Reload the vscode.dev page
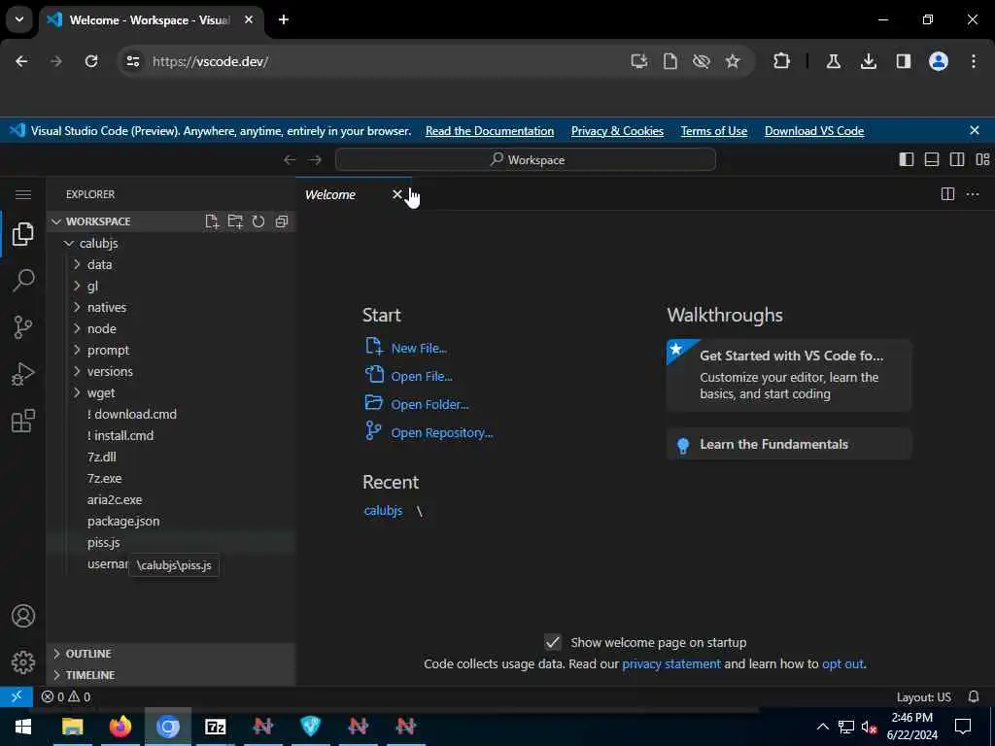This screenshot has height=746, width=995. pos(91,61)
